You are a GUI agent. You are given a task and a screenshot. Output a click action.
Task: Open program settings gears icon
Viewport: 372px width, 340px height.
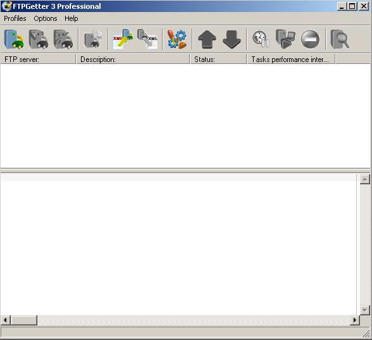[x=177, y=39]
